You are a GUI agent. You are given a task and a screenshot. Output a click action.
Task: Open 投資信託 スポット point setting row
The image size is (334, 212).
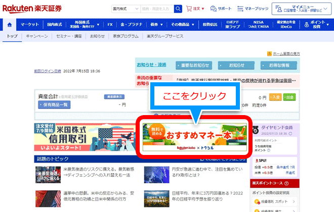[x=275, y=201]
